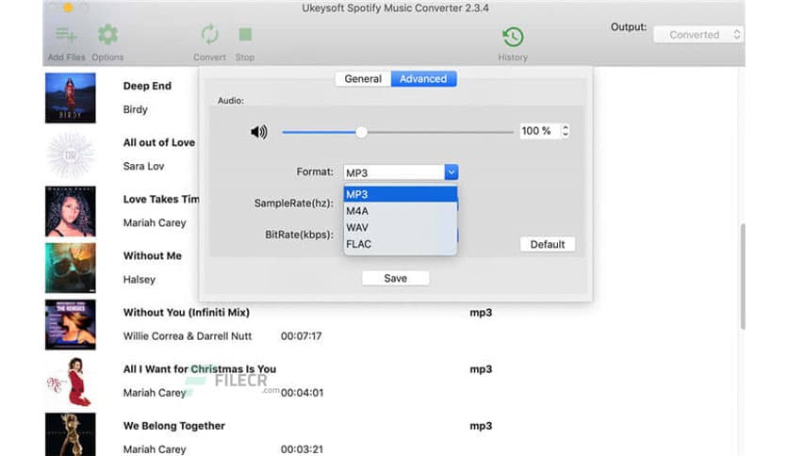Click Without You (Infiniti Mix) album cover
Image resolution: width=788 pixels, height=456 pixels.
tap(71, 325)
